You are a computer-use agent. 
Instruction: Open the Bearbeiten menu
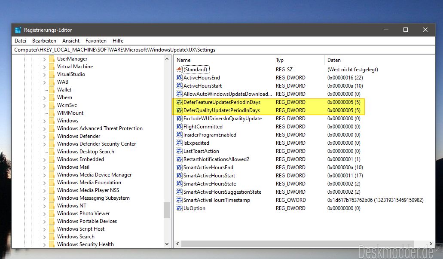[x=44, y=41]
